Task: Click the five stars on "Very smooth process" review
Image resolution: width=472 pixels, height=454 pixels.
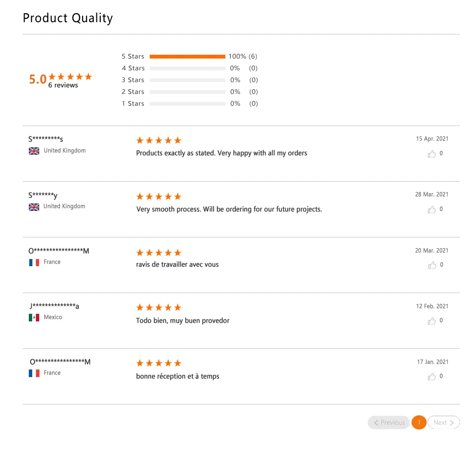Action: 159,196
